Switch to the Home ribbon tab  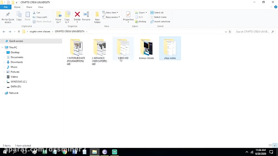click(17, 7)
